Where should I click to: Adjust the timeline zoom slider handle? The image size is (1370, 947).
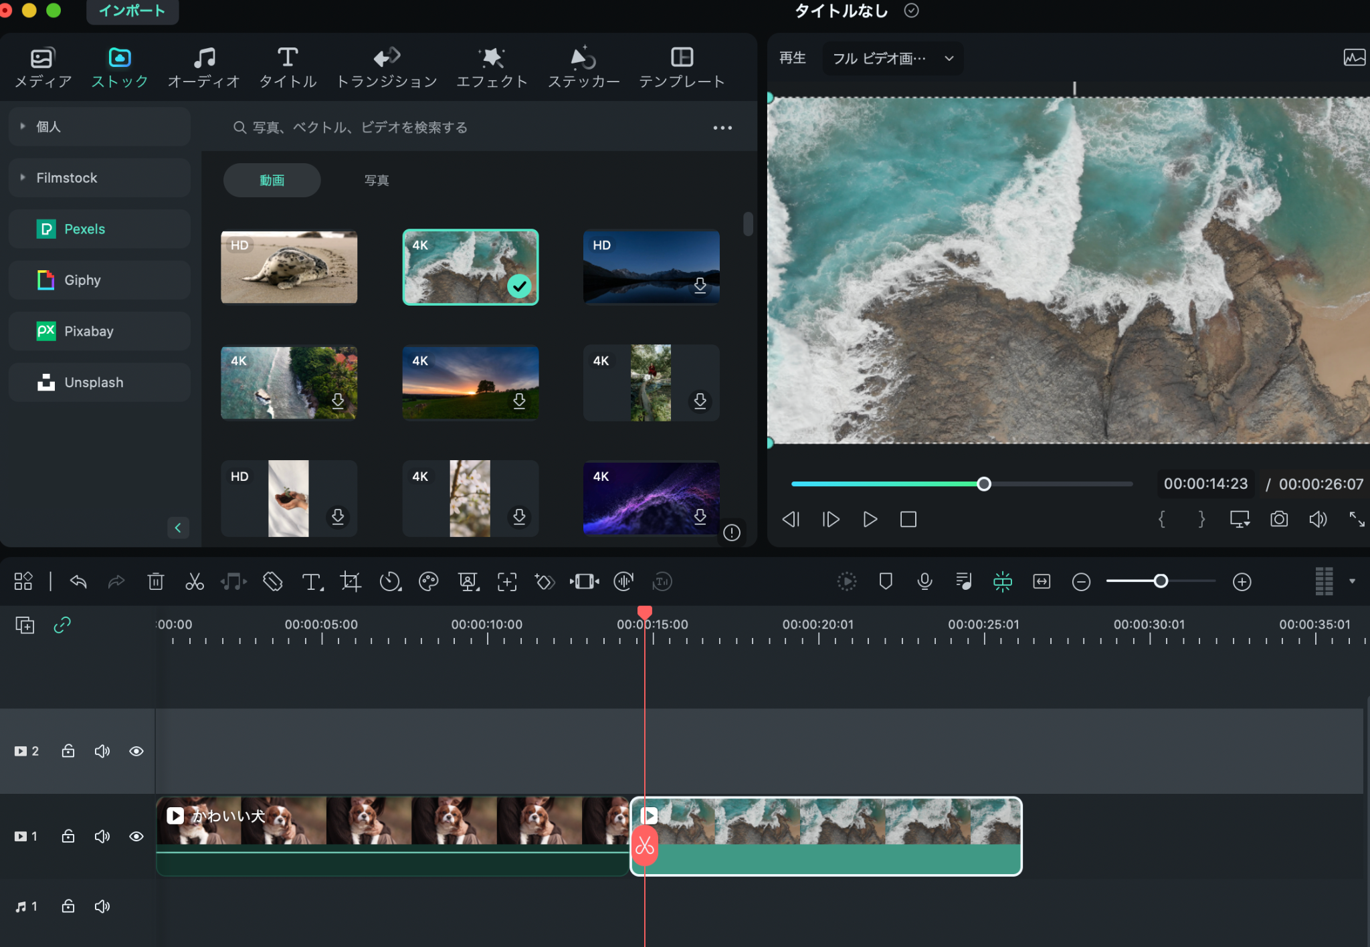pos(1161,581)
